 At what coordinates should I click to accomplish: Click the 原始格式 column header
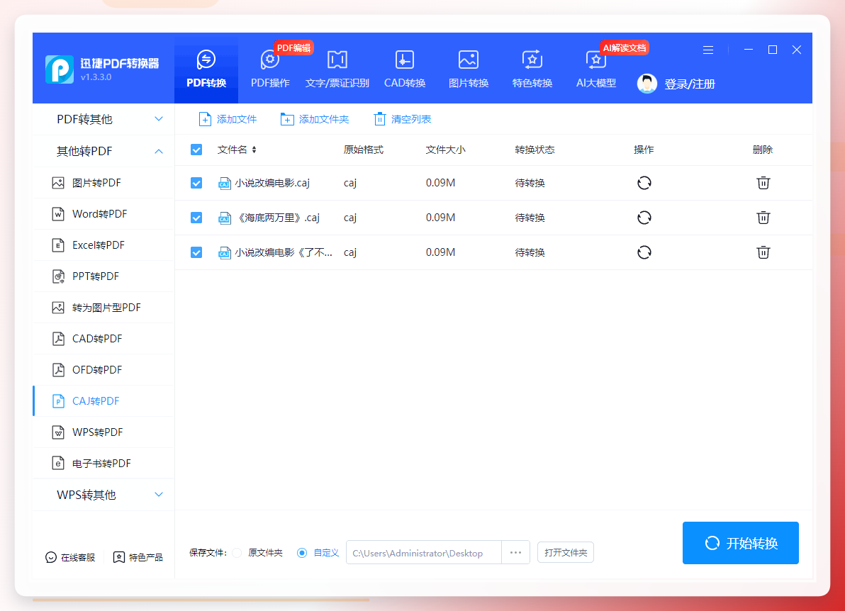click(363, 150)
